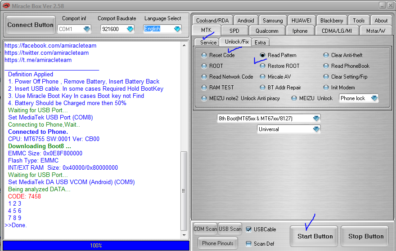Expand the 8th Boot(MT65xx & MT67xx/8127) dropdown
Viewport: 396px width, 251px height.
[316, 118]
